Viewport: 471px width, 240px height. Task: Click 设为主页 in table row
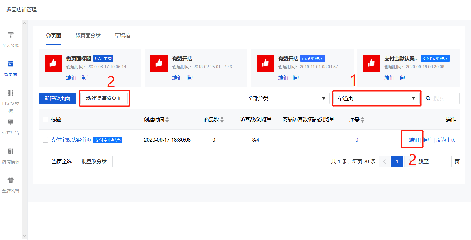pyautogui.click(x=446, y=140)
